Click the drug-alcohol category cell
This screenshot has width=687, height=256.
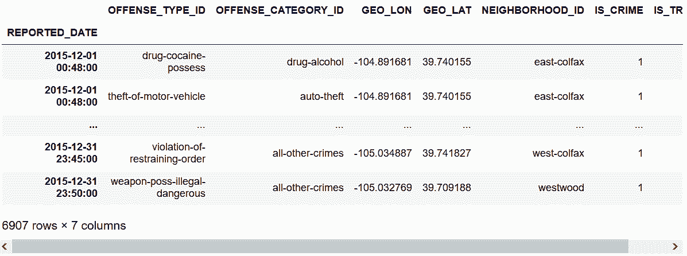coord(315,62)
